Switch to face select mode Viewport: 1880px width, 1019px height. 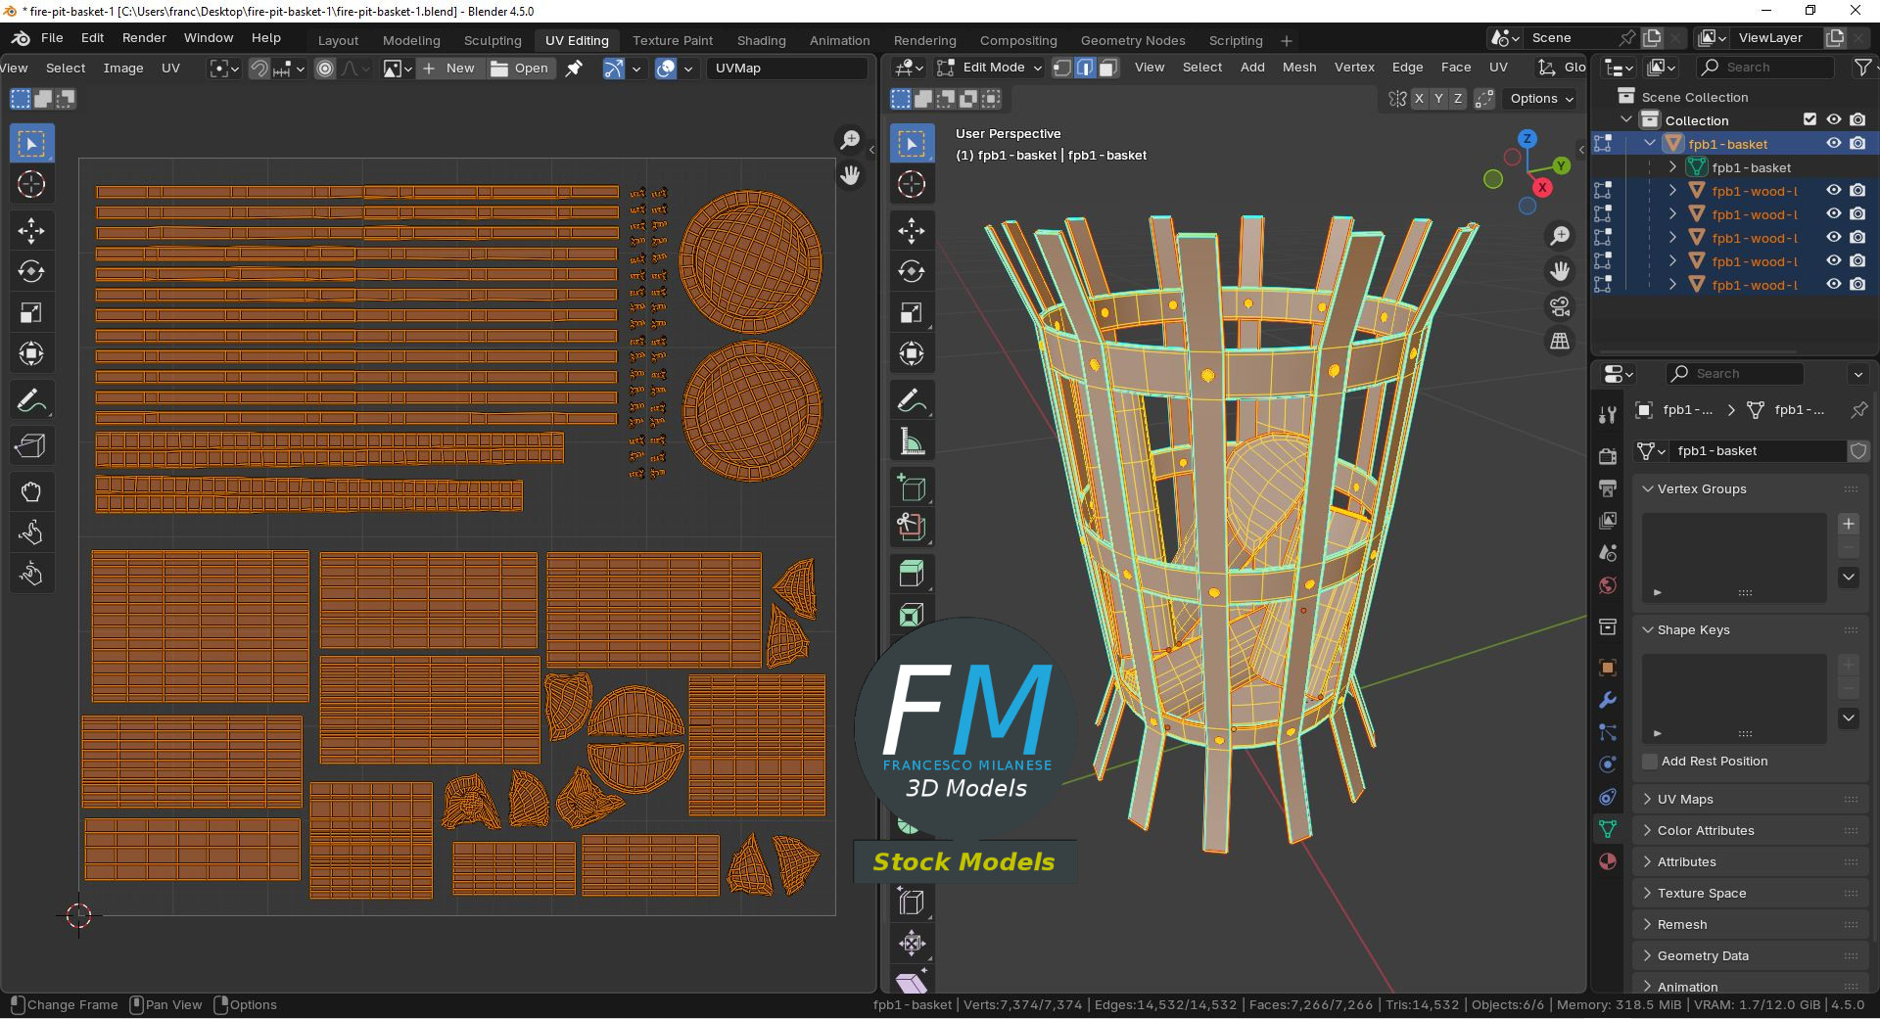tap(1108, 68)
